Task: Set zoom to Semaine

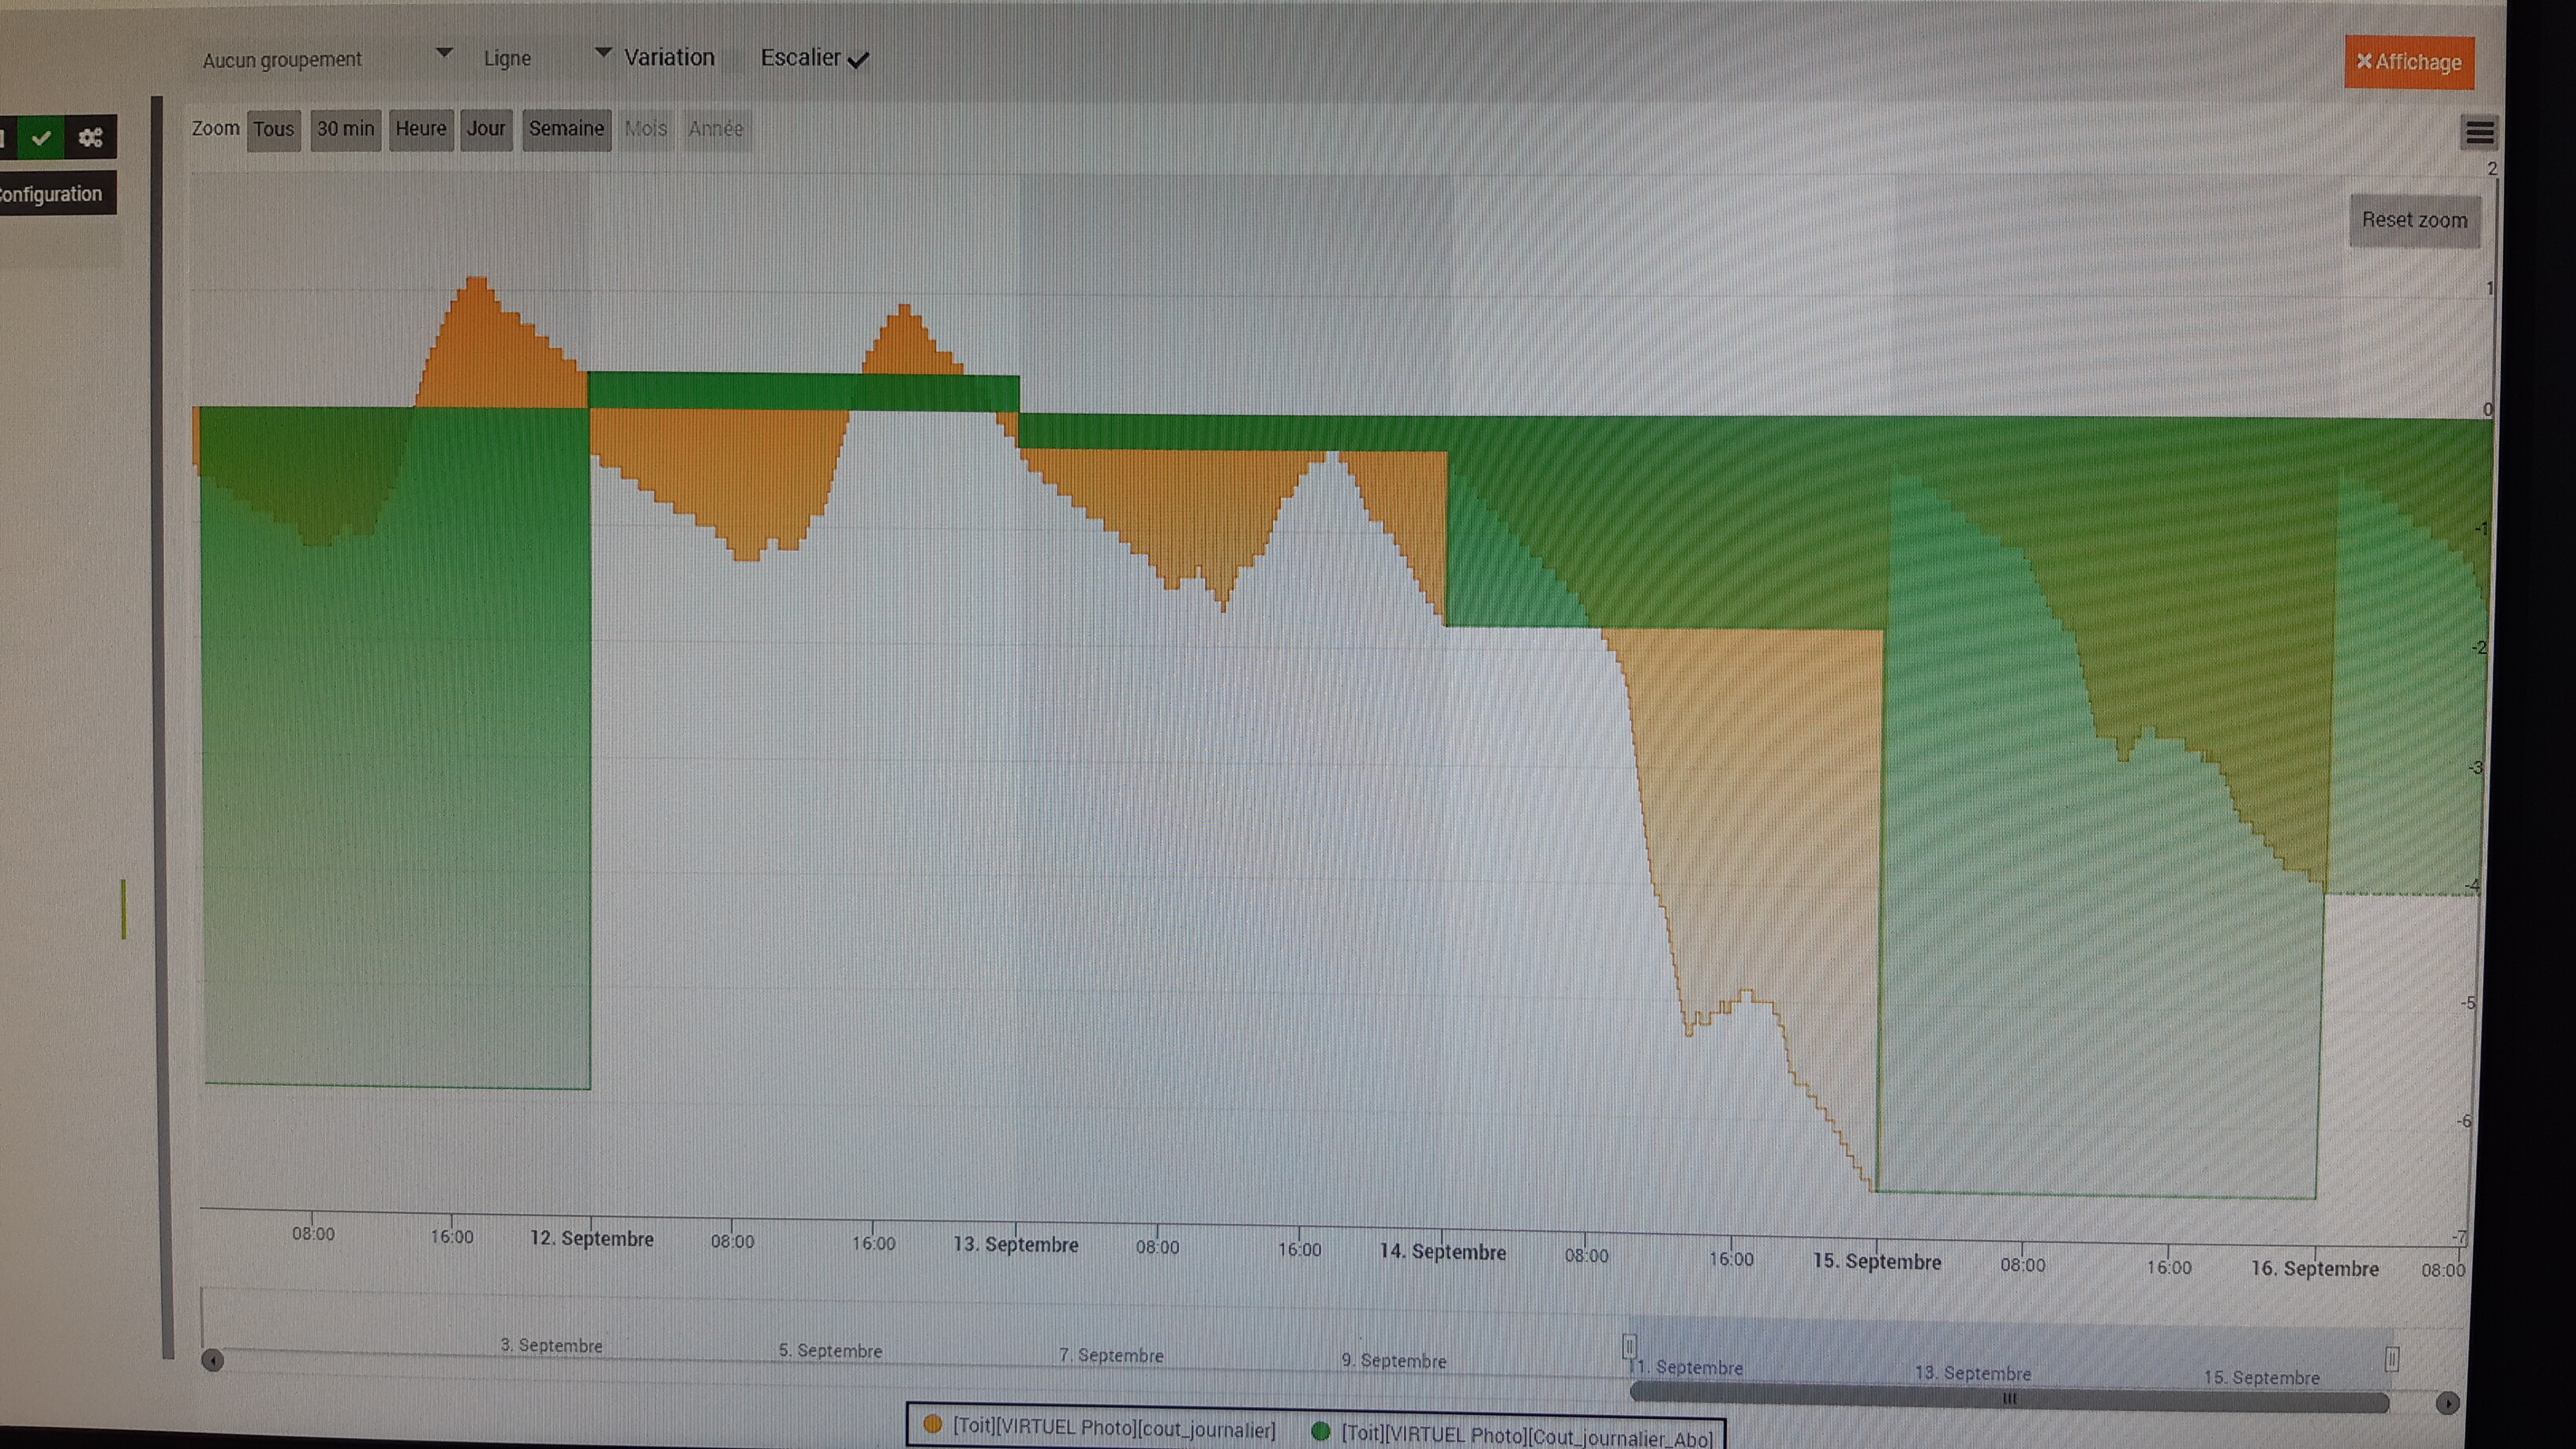Action: (x=566, y=129)
